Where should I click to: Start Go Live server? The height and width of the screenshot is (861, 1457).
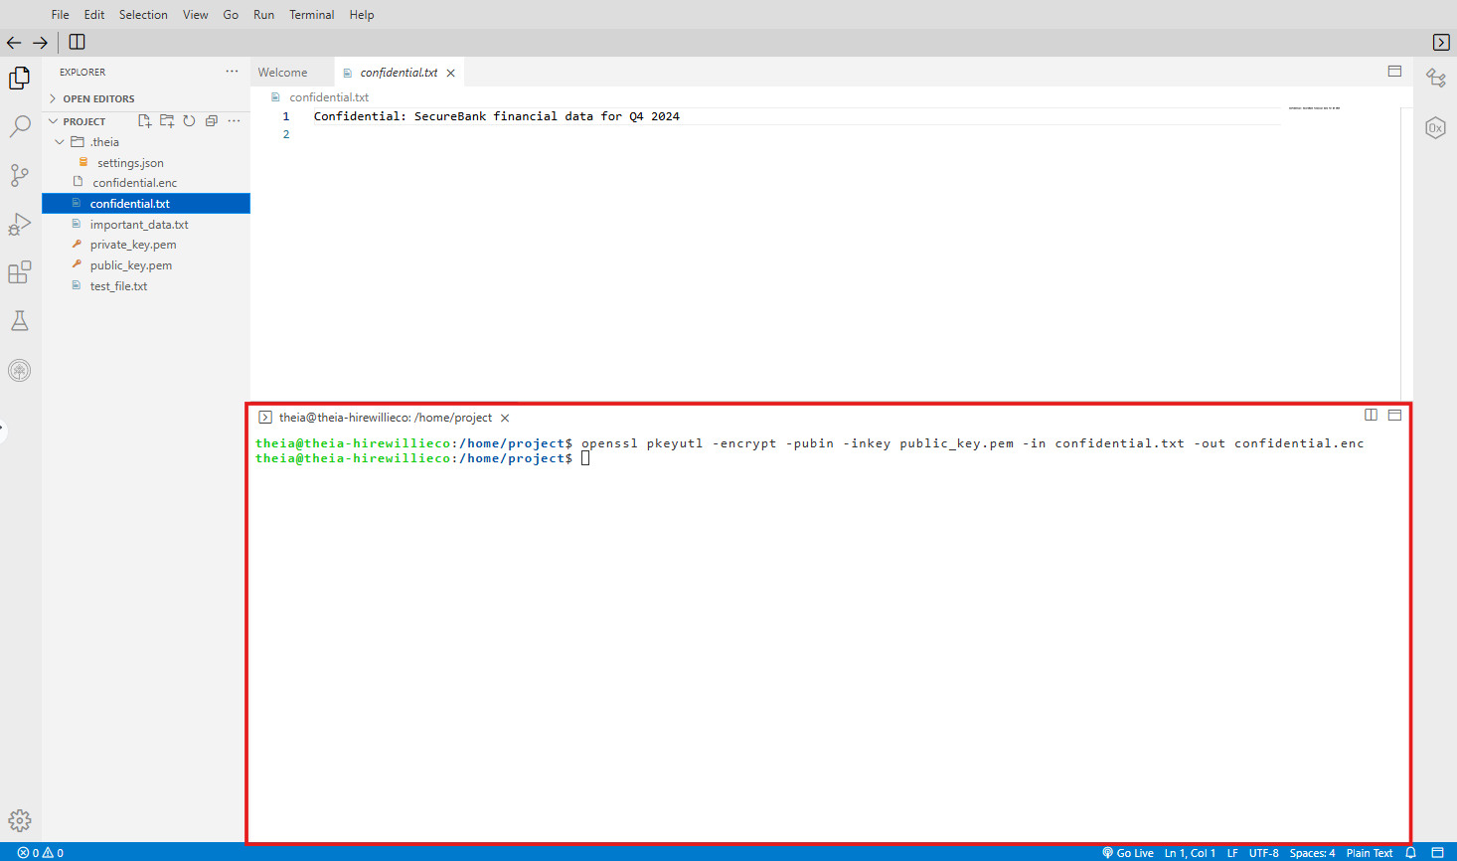[1128, 853]
